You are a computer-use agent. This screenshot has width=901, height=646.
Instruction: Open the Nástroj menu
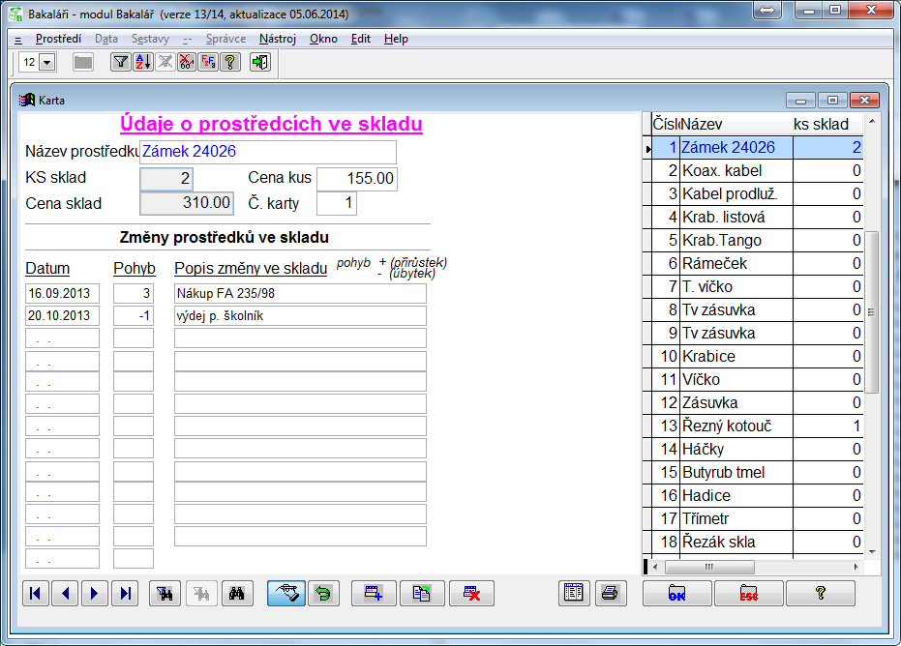pyautogui.click(x=278, y=39)
